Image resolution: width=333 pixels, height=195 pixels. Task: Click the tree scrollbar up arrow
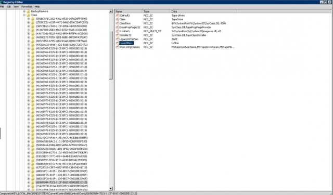point(111,11)
